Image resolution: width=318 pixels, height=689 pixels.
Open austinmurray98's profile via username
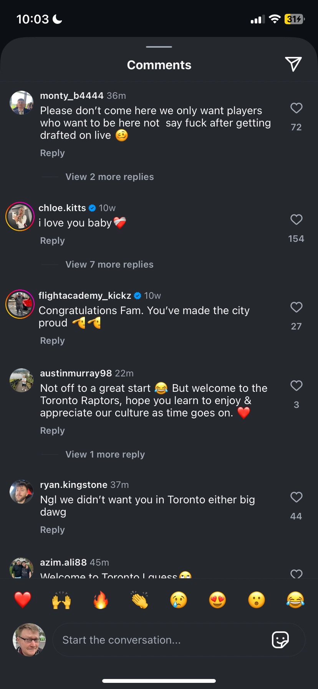(76, 373)
